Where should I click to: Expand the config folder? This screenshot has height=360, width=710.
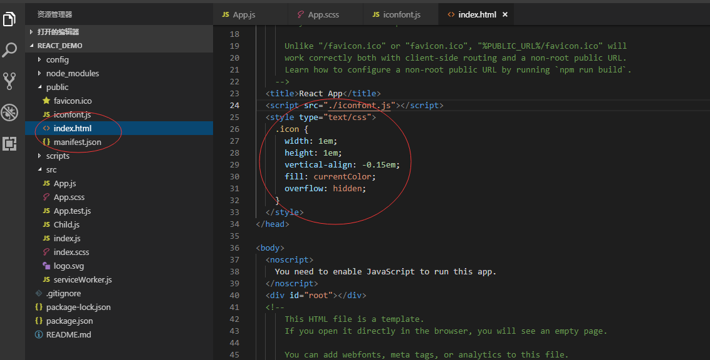[x=57, y=59]
